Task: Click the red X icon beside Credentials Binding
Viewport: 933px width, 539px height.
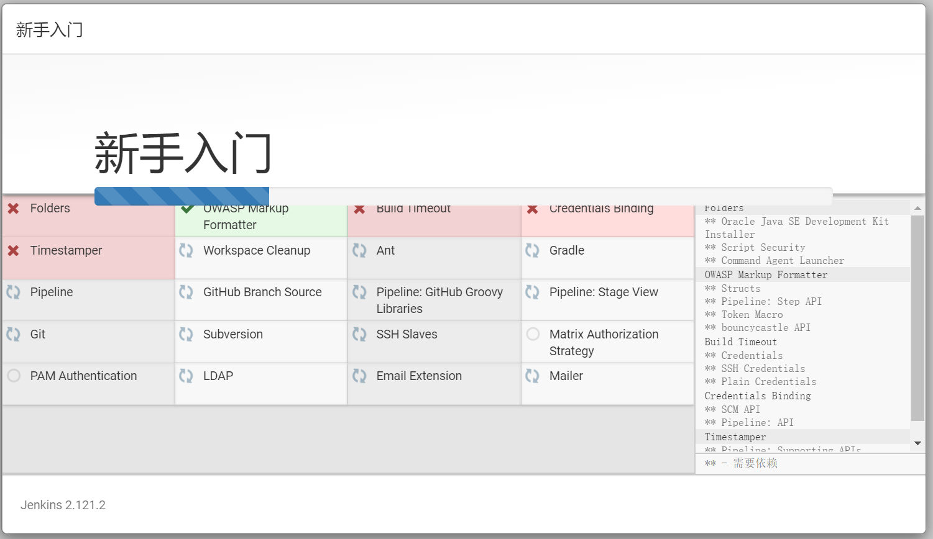Action: pyautogui.click(x=533, y=209)
